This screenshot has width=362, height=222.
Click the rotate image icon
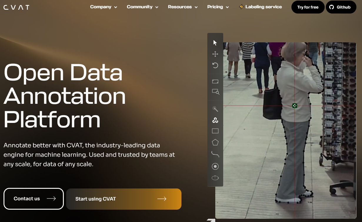pos(215,65)
